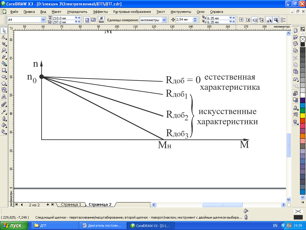Pick the green color swatch

pyautogui.click(x=302, y=111)
